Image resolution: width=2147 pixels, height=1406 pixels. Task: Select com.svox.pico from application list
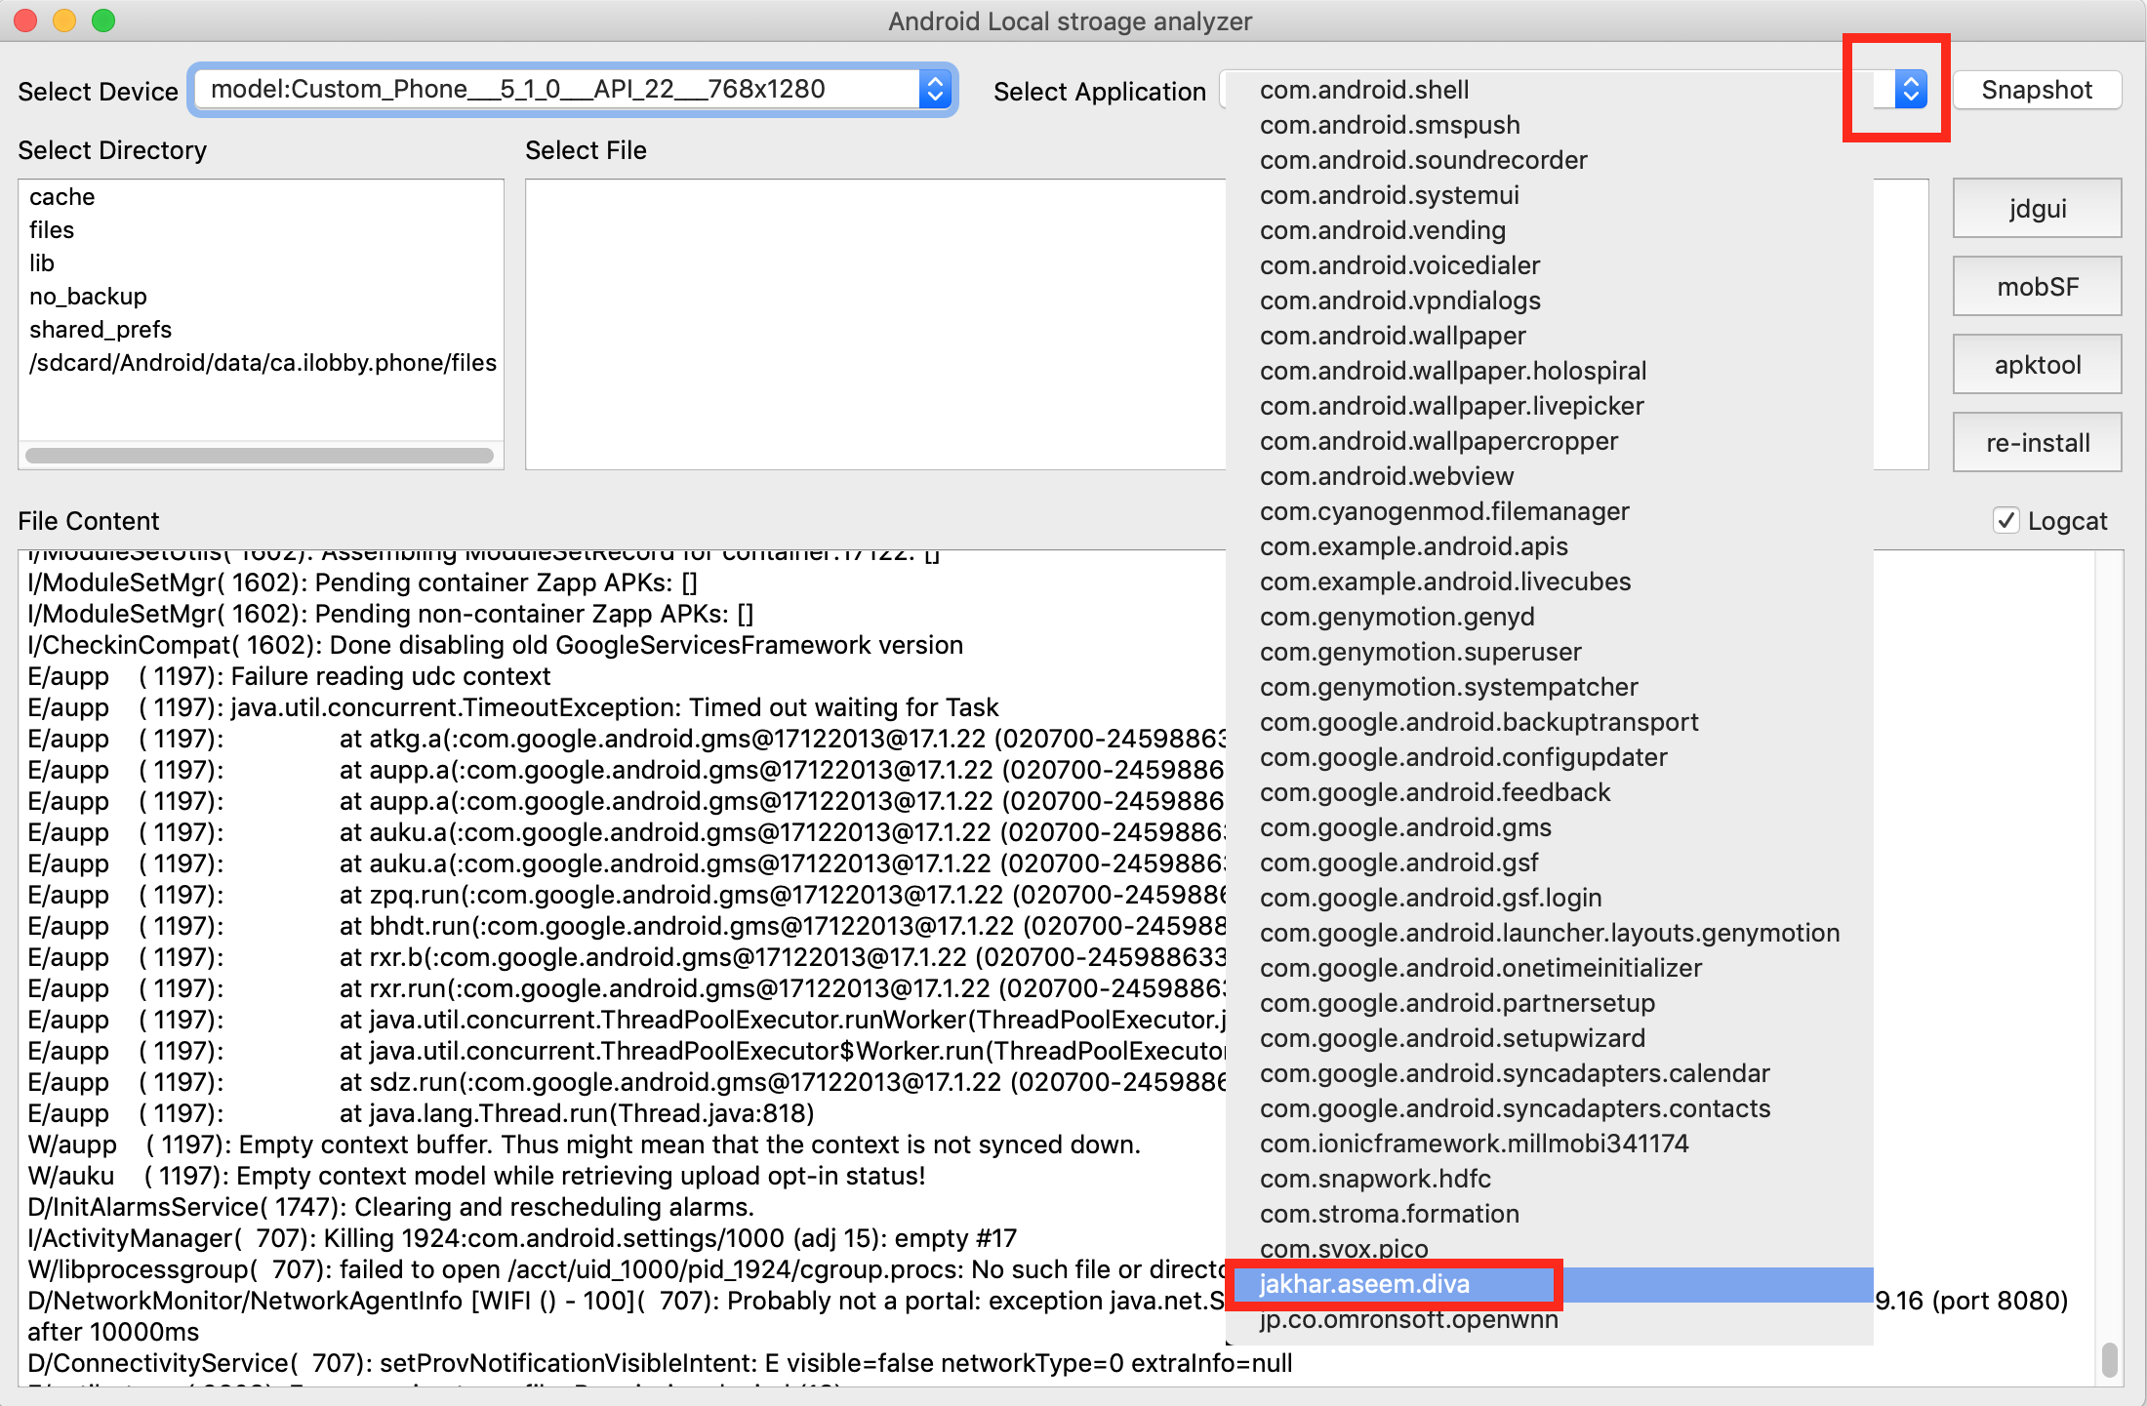pos(1344,1249)
